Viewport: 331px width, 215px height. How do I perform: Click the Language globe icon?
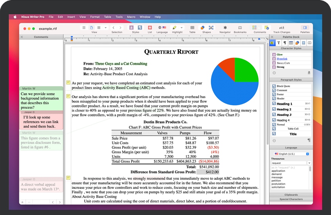click(160, 27)
